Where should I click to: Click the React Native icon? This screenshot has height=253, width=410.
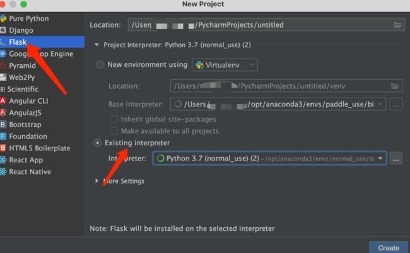click(3, 172)
